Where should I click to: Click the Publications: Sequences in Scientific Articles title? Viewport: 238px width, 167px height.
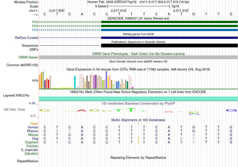point(138,42)
